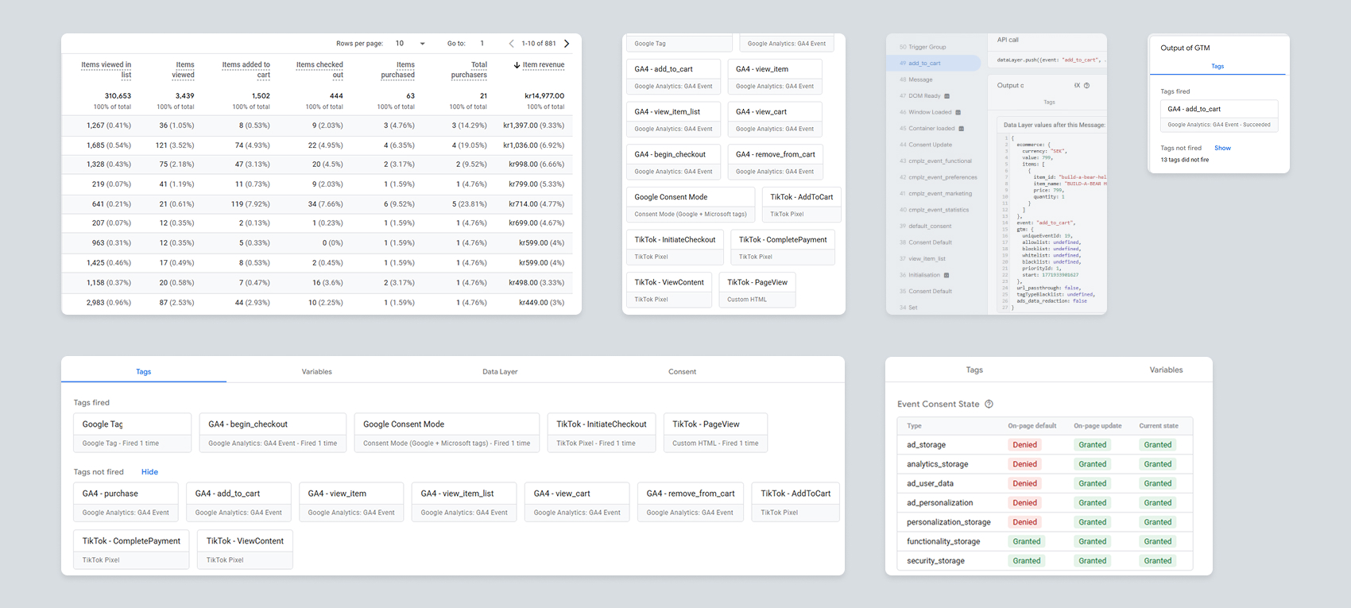Click the 310,653 items viewed total
Screen dimensions: 1351x608
pos(118,95)
